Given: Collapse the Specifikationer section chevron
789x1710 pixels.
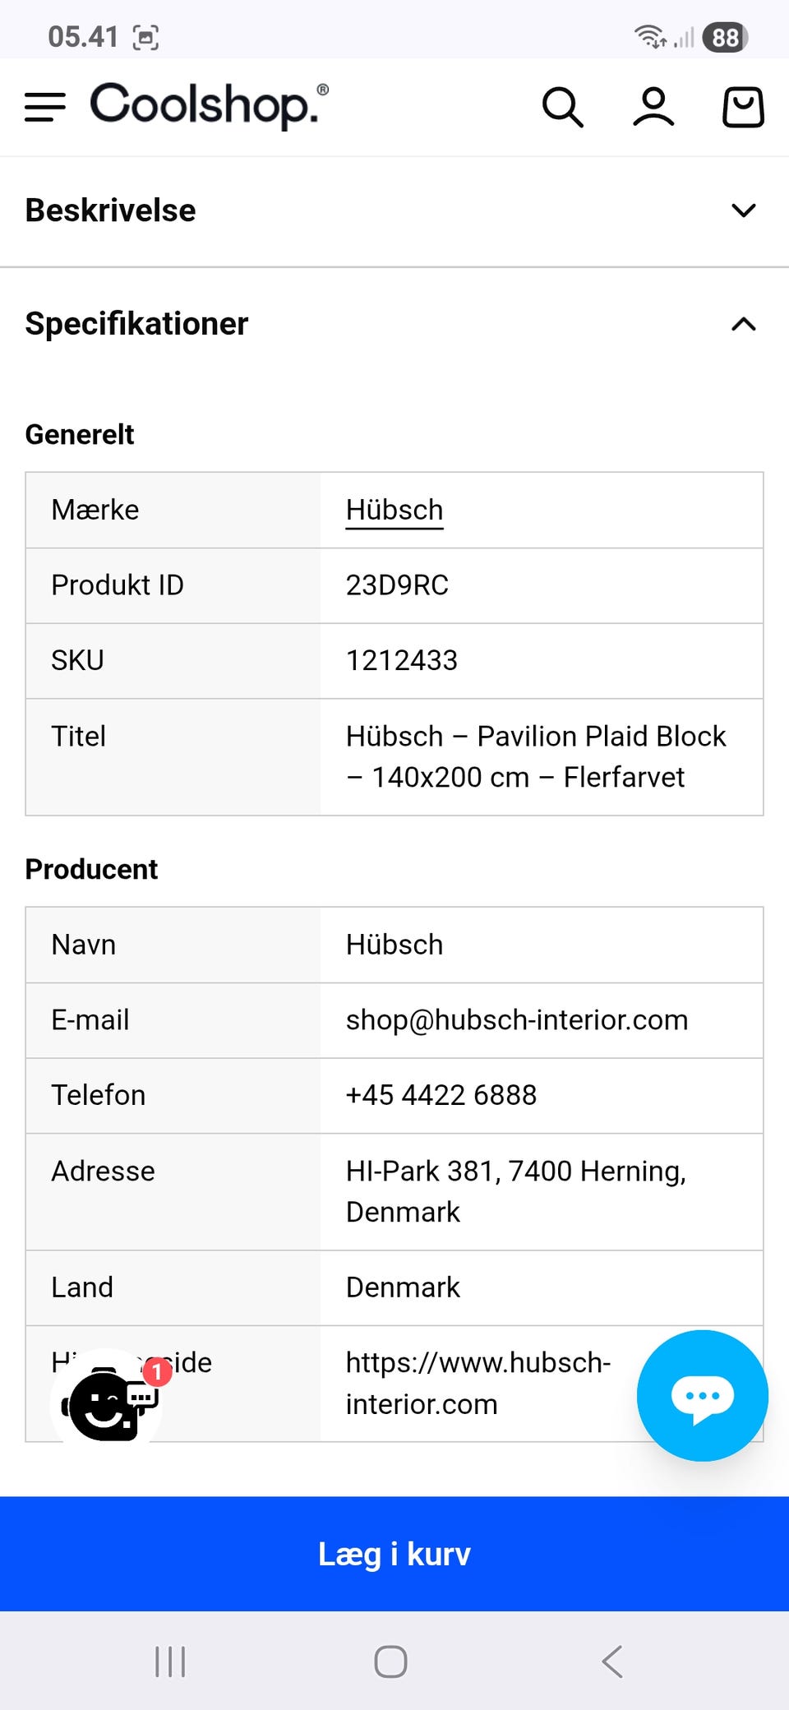Looking at the screenshot, I should 743,324.
